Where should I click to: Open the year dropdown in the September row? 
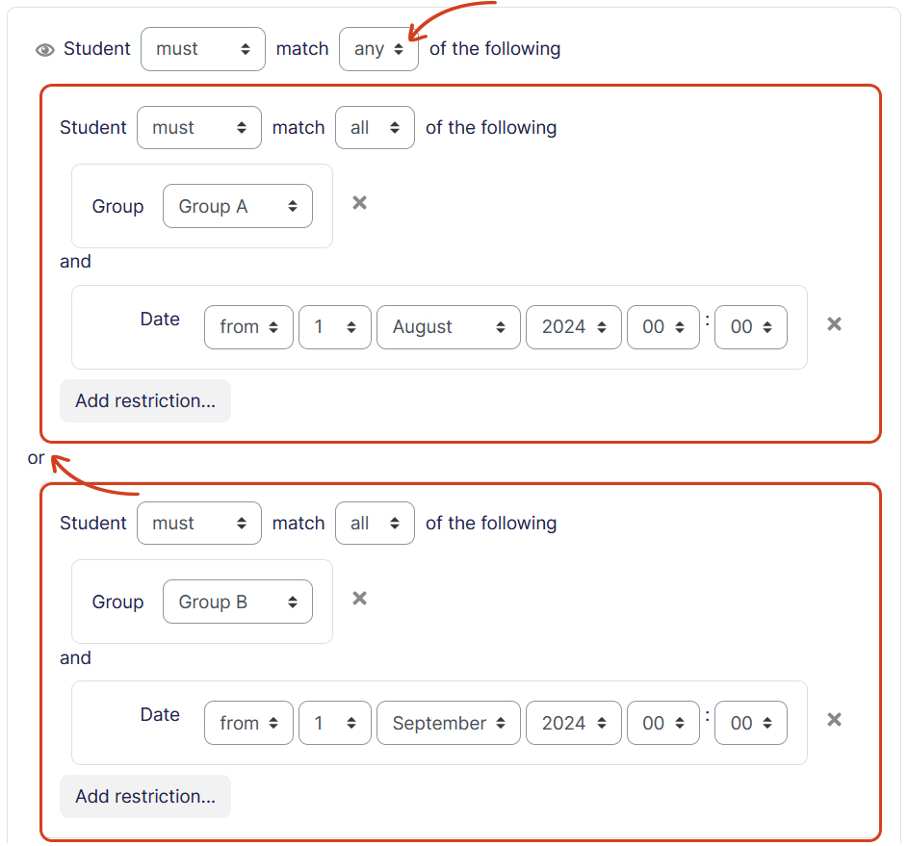pos(573,724)
